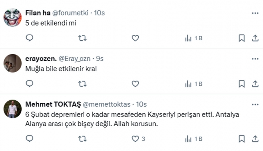Reply to erayozen's Muğla tweet

point(30,84)
